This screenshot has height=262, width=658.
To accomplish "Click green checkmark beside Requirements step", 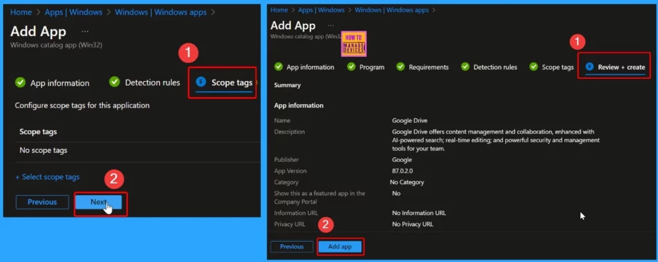I will click(x=400, y=67).
